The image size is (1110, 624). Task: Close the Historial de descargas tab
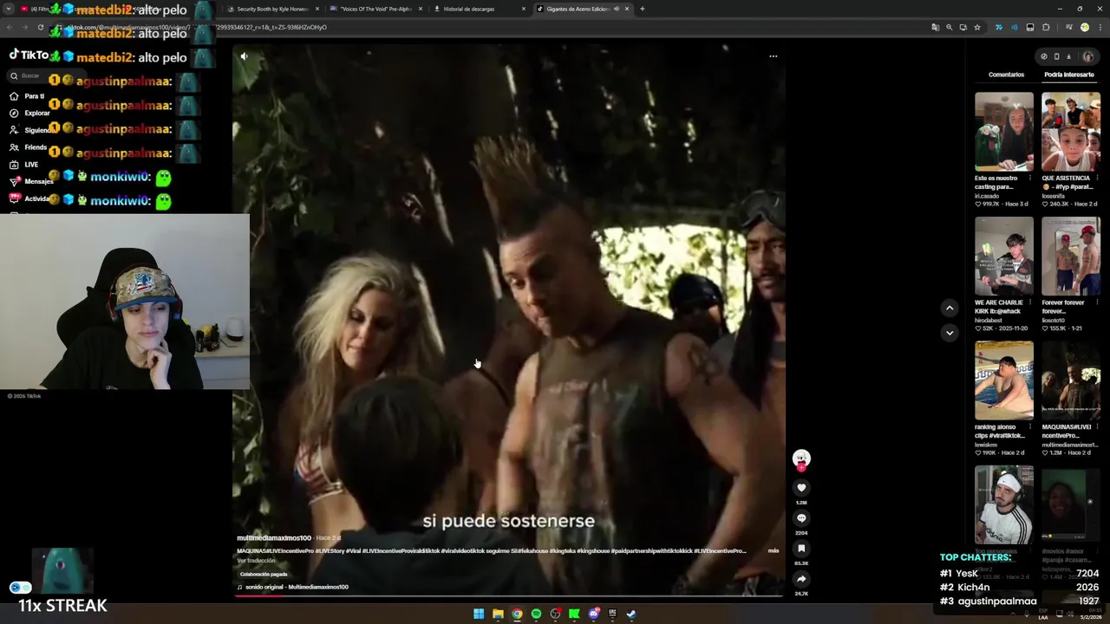coord(523,9)
